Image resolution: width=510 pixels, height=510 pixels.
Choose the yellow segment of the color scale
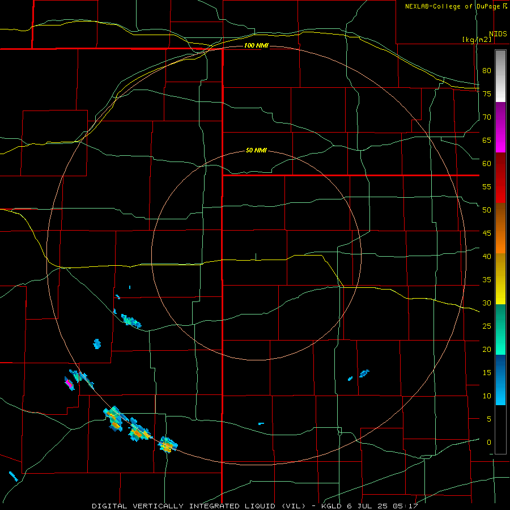coord(500,279)
